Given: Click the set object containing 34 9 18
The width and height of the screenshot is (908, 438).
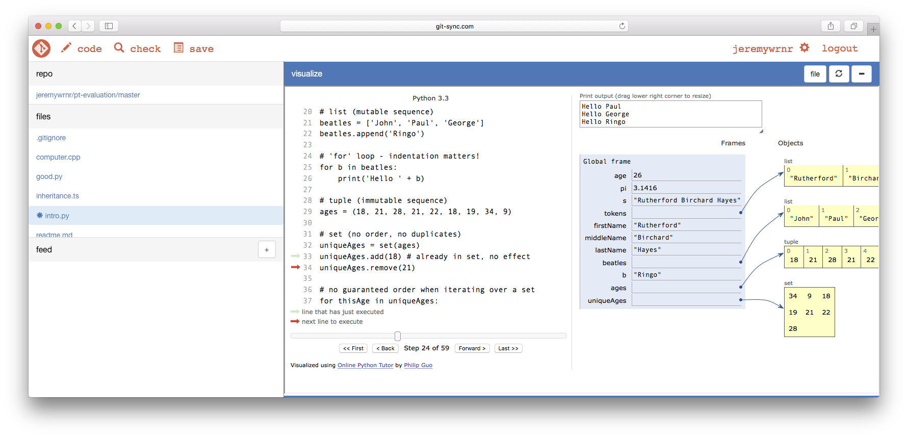Looking at the screenshot, I should 809,312.
